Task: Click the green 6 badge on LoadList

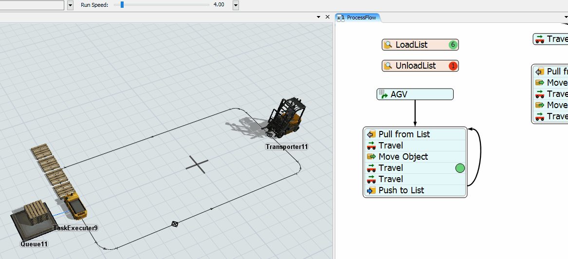Action: (453, 45)
